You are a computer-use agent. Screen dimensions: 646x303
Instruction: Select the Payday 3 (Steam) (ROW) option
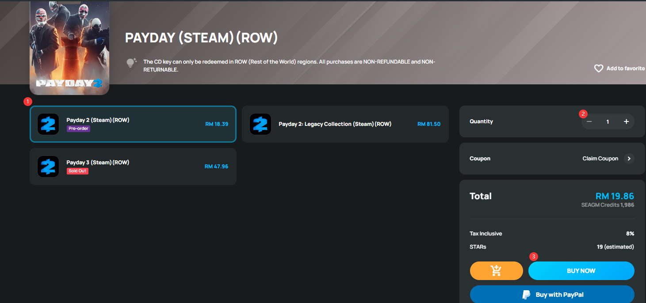point(133,167)
